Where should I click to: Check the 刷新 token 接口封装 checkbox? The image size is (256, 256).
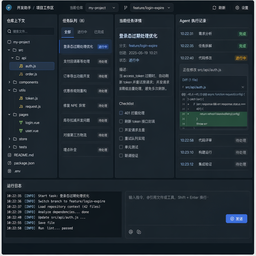tap(121, 121)
